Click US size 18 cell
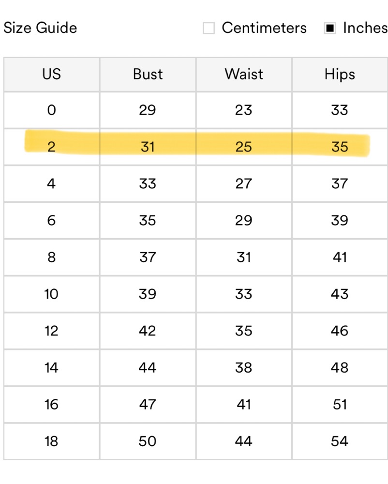This screenshot has height=484, width=388. click(51, 441)
